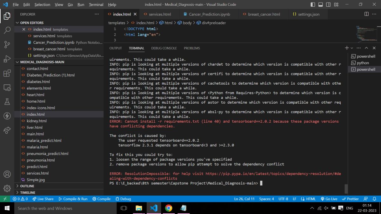Collapse the Open Editors section
Image resolution: width=381 pixels, height=214 pixels.
[59, 23]
